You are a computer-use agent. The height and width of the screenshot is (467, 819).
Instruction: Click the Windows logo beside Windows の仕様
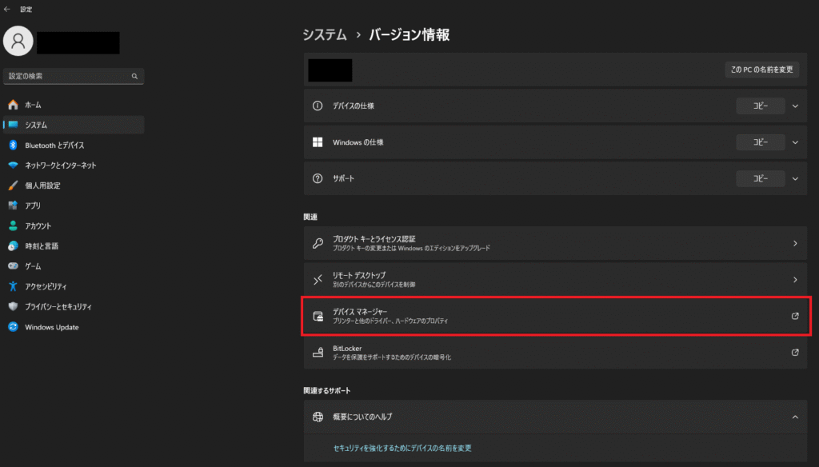coord(318,142)
